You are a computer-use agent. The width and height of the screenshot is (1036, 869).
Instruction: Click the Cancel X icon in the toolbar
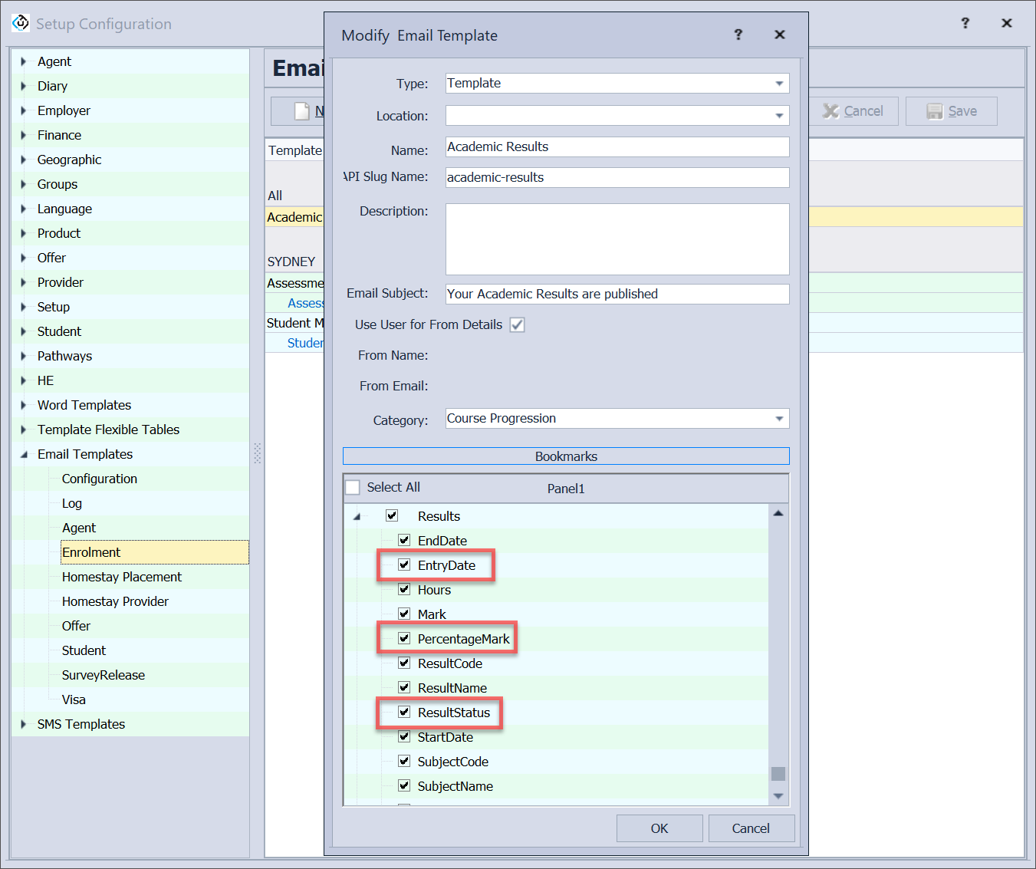[830, 111]
